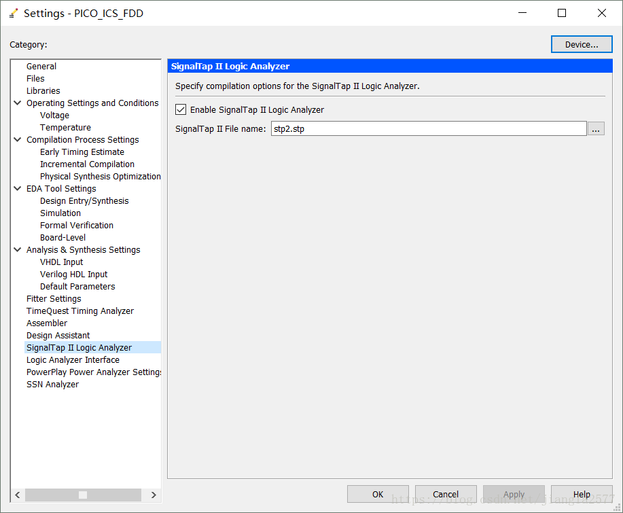This screenshot has height=513, width=623.
Task: Select the Simulation category
Action: pyautogui.click(x=60, y=213)
